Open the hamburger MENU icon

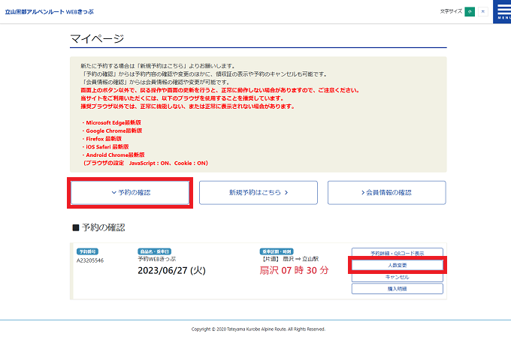[501, 11]
